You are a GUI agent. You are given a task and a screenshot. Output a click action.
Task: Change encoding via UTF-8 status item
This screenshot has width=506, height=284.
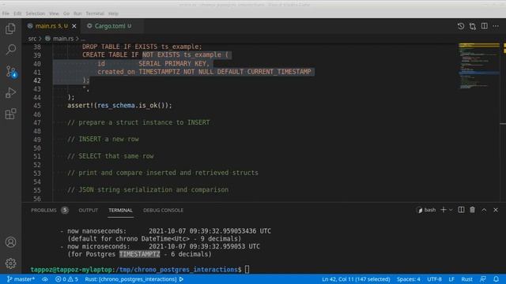[434, 279]
